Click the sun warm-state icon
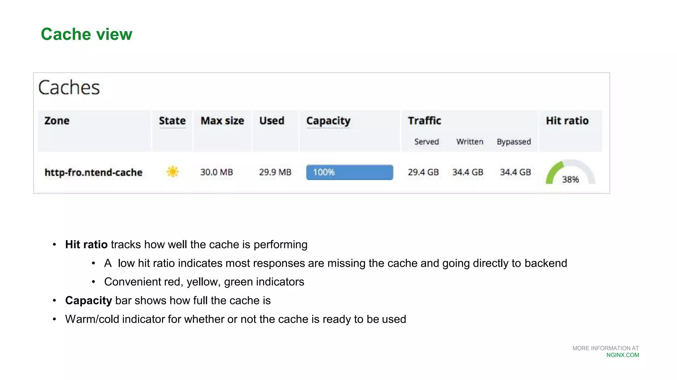This screenshot has height=380, width=677. (x=173, y=172)
